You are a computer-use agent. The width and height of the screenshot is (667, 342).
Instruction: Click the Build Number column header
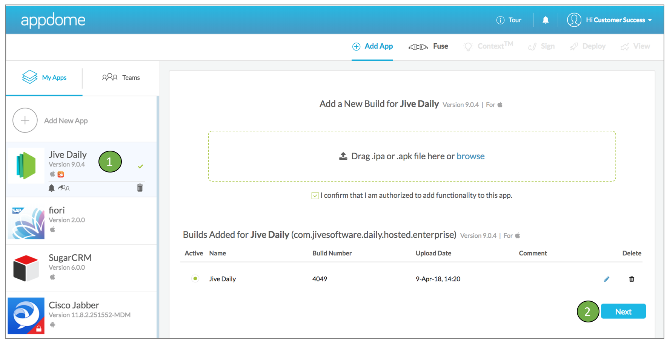(332, 253)
